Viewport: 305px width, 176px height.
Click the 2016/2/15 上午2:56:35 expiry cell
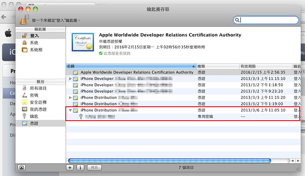click(x=263, y=72)
